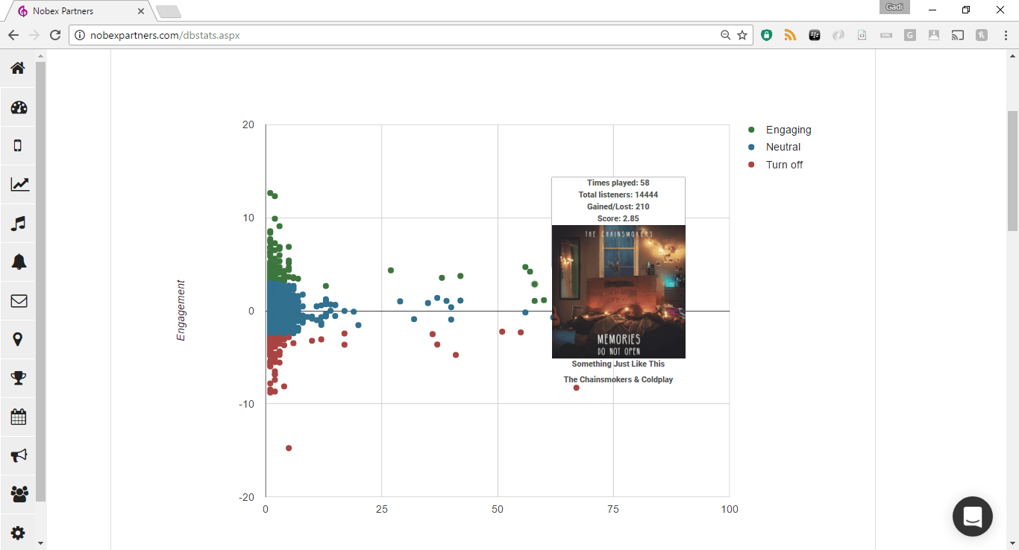1019x550 pixels.
Task: Click the BlackBerry extension icon
Action: (x=815, y=35)
